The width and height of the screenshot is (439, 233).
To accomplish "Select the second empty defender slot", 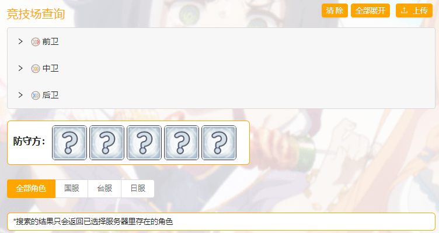I will tap(107, 143).
